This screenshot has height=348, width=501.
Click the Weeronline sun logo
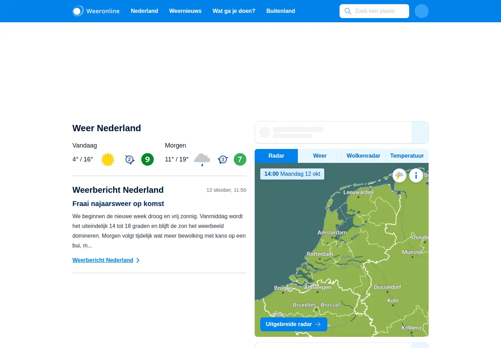coord(78,11)
